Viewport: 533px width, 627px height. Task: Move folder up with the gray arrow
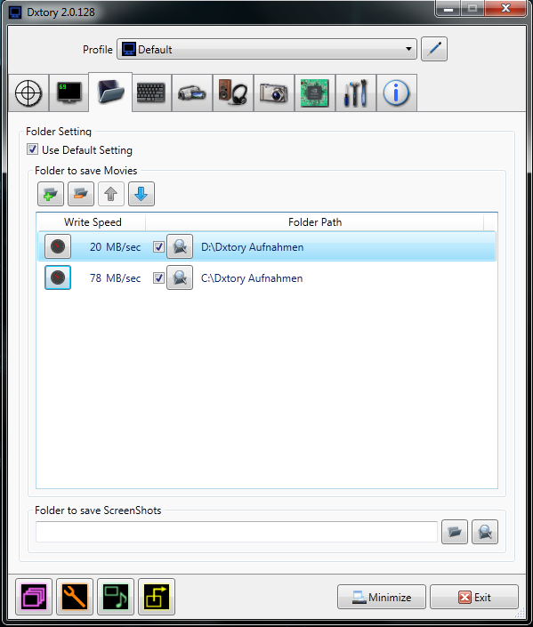click(x=111, y=194)
